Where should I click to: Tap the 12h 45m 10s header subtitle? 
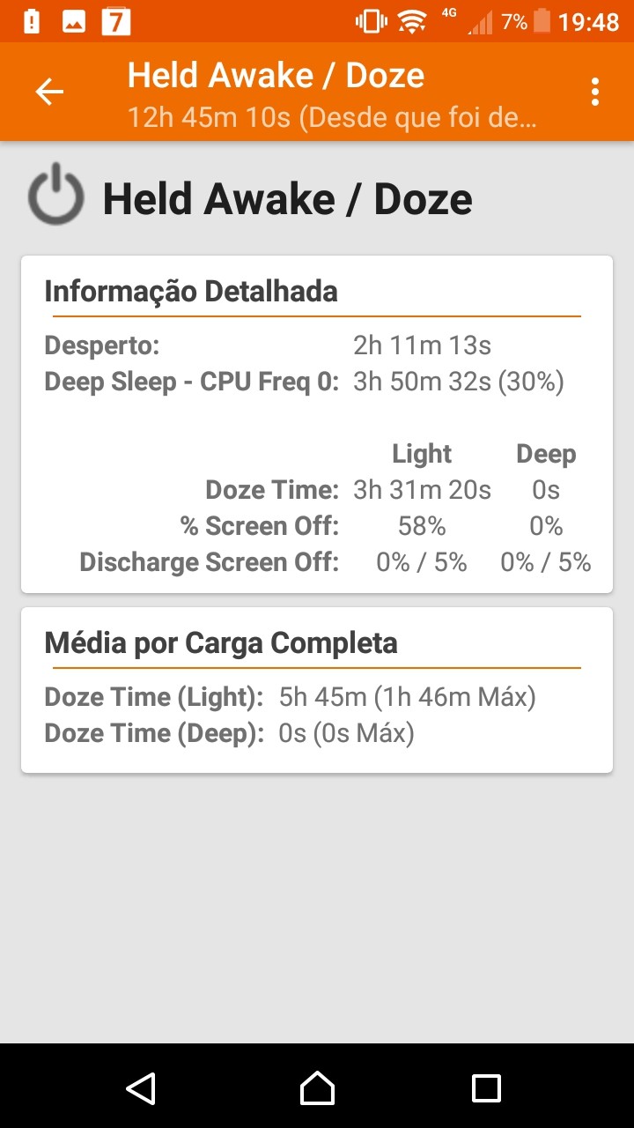click(x=331, y=117)
